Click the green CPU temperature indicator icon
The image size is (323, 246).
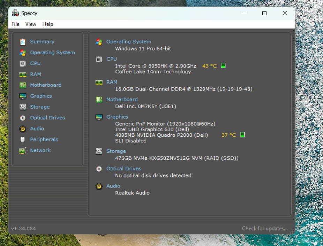click(x=223, y=65)
